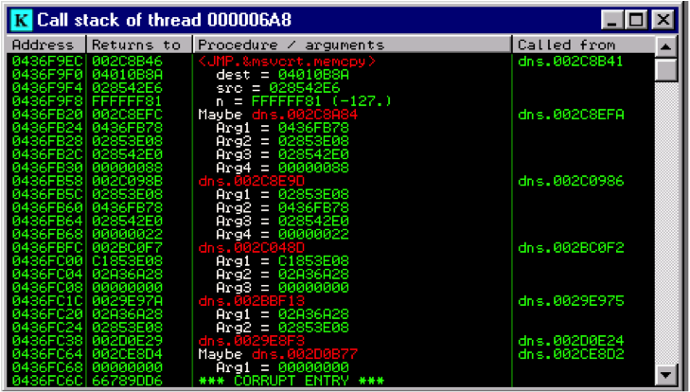Screen dimensions: 690x392
Task: Click the vertical scrollbar thumb
Action: click(x=665, y=69)
